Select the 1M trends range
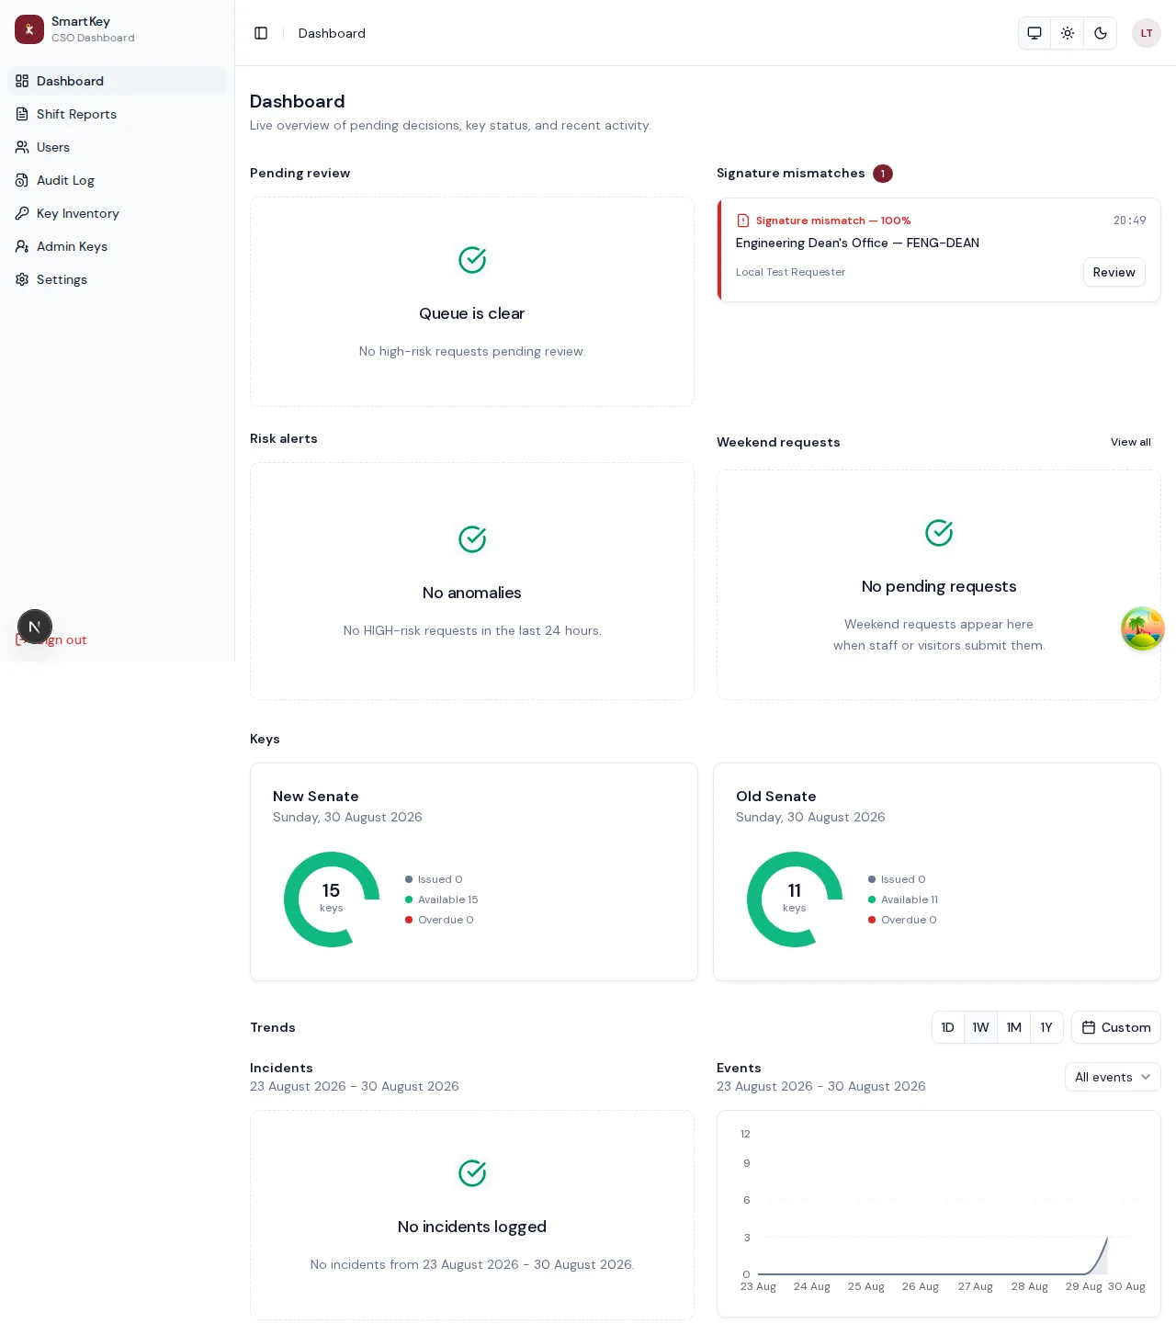 [1014, 1027]
